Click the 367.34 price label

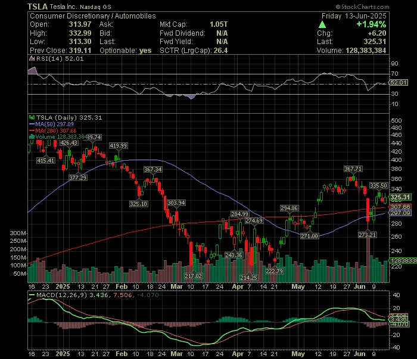153,169
